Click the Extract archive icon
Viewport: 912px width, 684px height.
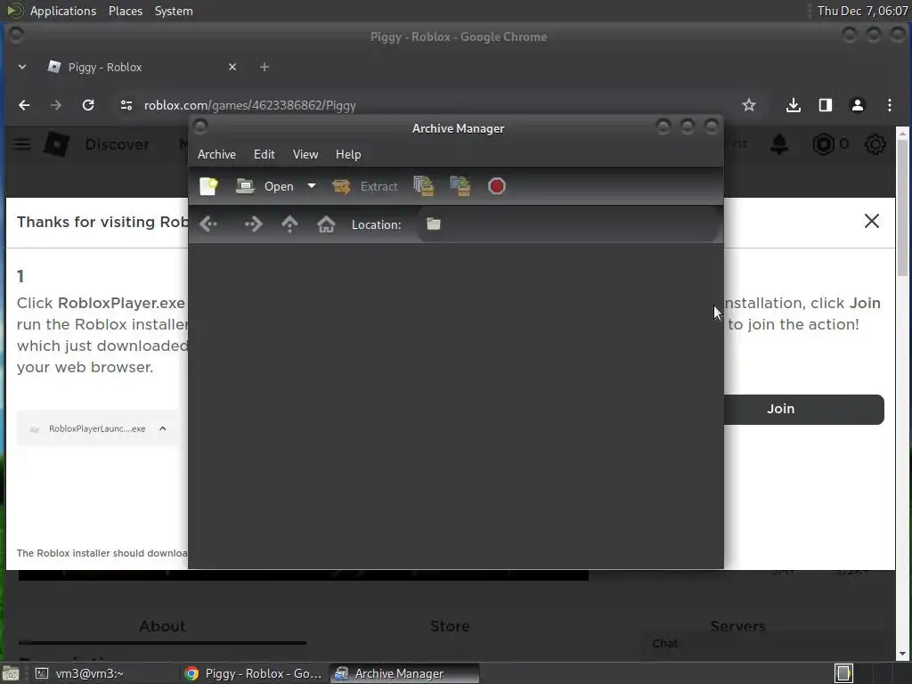click(x=341, y=186)
